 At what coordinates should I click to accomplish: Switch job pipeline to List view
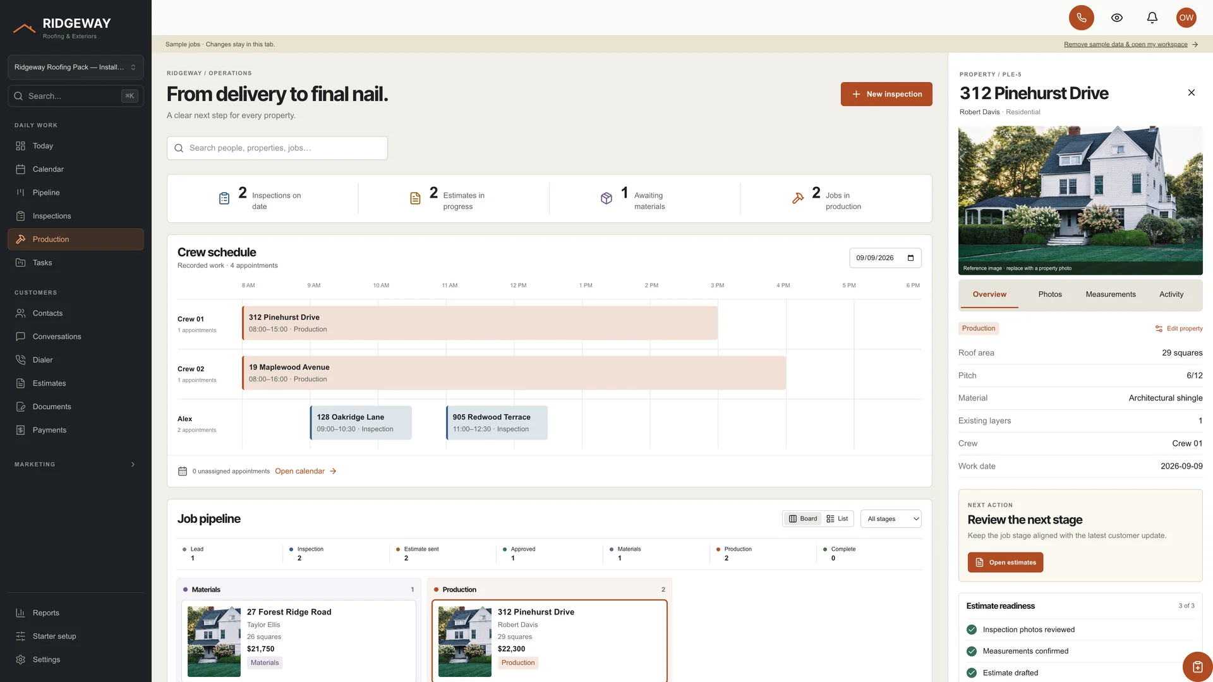tap(837, 519)
